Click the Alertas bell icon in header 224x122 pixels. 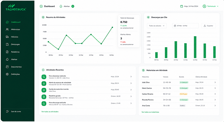tap(61, 6)
